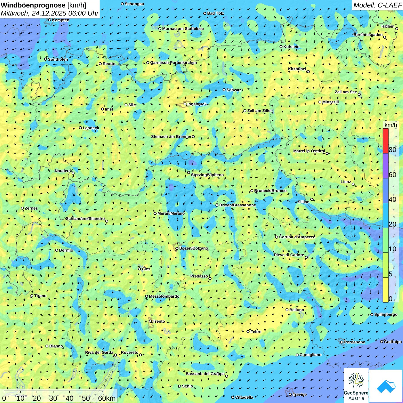Click the Meran/Merano label
This screenshot has width=403, height=403.
coord(171,213)
